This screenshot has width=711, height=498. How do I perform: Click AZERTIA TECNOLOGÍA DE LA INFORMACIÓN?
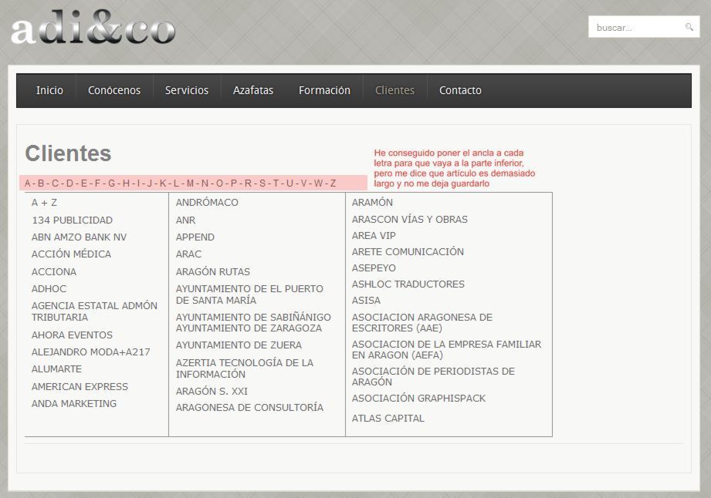tap(245, 368)
